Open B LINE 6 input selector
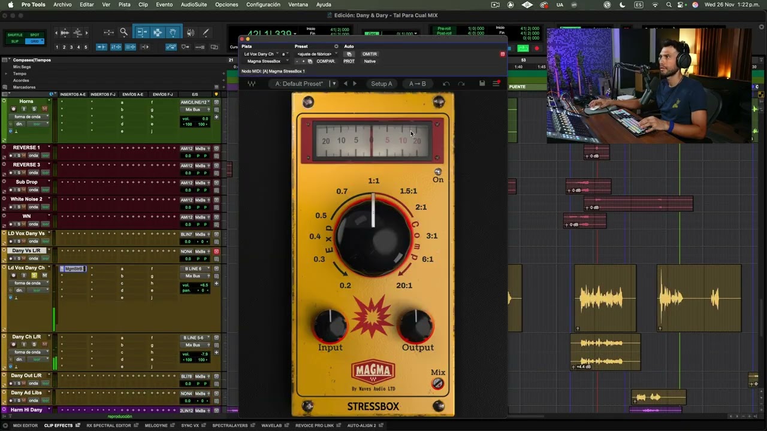The width and height of the screenshot is (767, 431). (195, 269)
